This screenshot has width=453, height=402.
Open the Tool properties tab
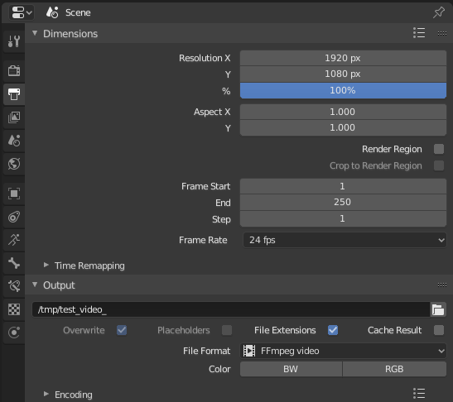[13, 41]
